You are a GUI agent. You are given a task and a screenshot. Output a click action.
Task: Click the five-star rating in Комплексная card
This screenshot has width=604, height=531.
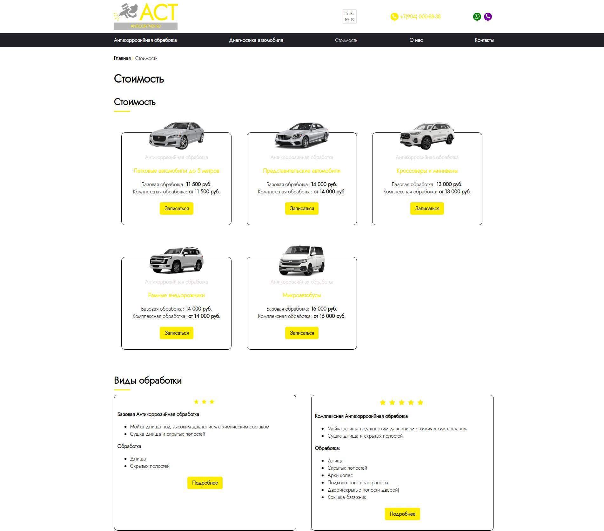tap(401, 403)
